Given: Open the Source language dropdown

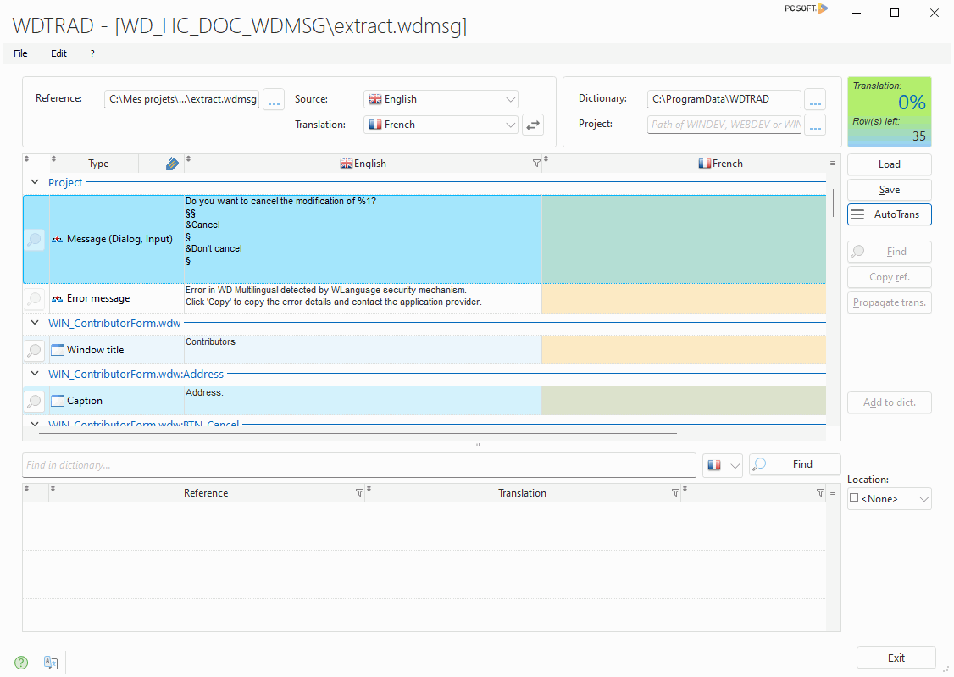Looking at the screenshot, I should coord(510,99).
